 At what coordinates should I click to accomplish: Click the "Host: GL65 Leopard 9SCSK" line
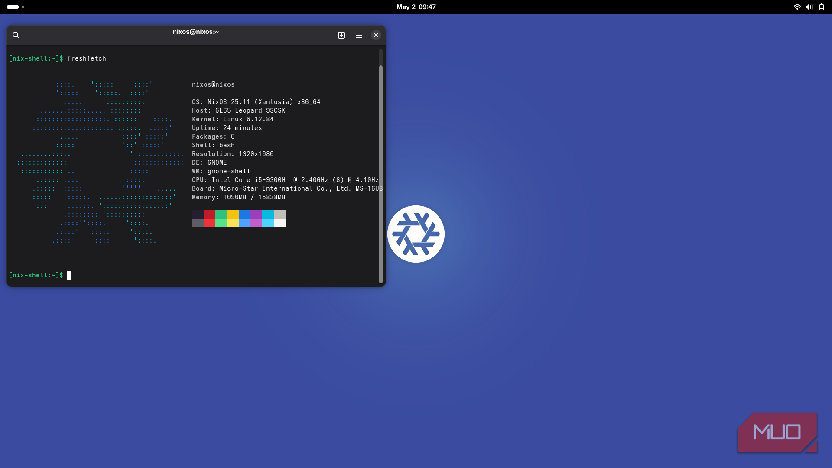pyautogui.click(x=238, y=110)
